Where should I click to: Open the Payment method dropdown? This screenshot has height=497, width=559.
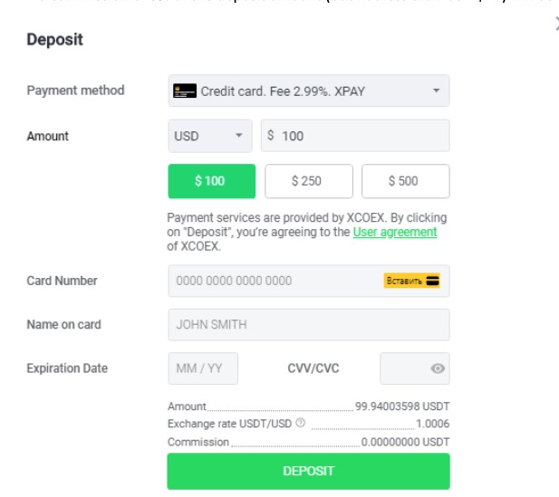pyautogui.click(x=309, y=91)
